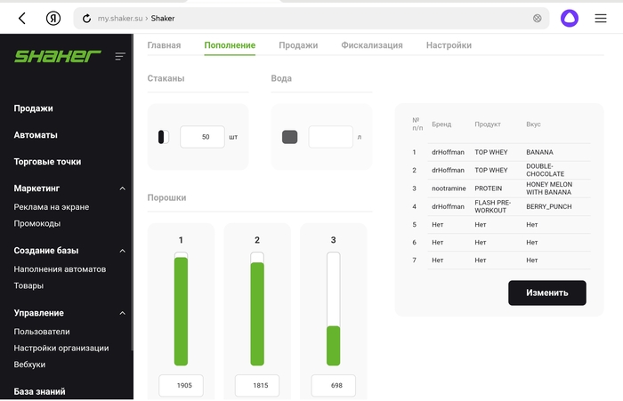The image size is (623, 401).
Task: Open the Yandex home icon
Action: click(x=53, y=18)
